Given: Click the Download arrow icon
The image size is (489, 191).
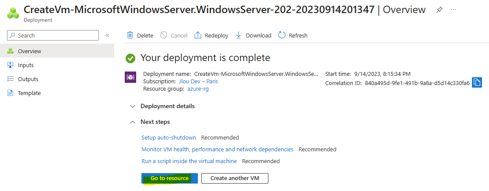Looking at the screenshot, I should point(239,35).
